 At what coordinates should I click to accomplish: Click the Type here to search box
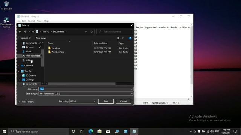[39, 132]
